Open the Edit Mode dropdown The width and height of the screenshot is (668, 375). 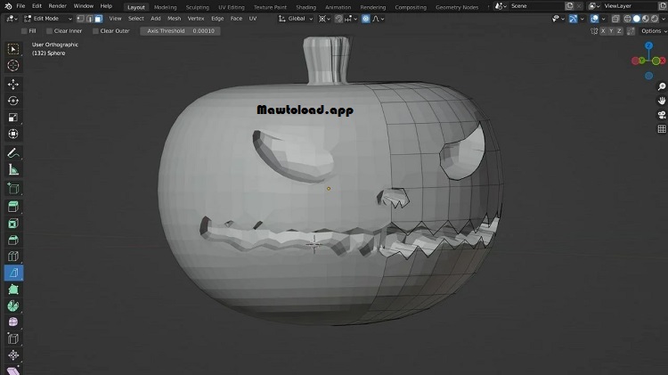(x=48, y=19)
